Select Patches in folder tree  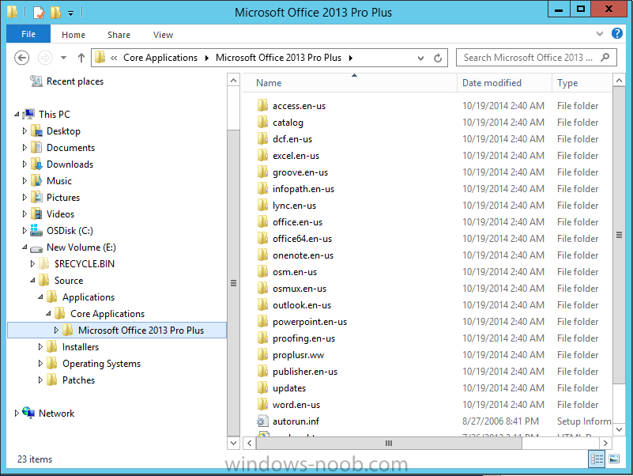[x=78, y=380]
